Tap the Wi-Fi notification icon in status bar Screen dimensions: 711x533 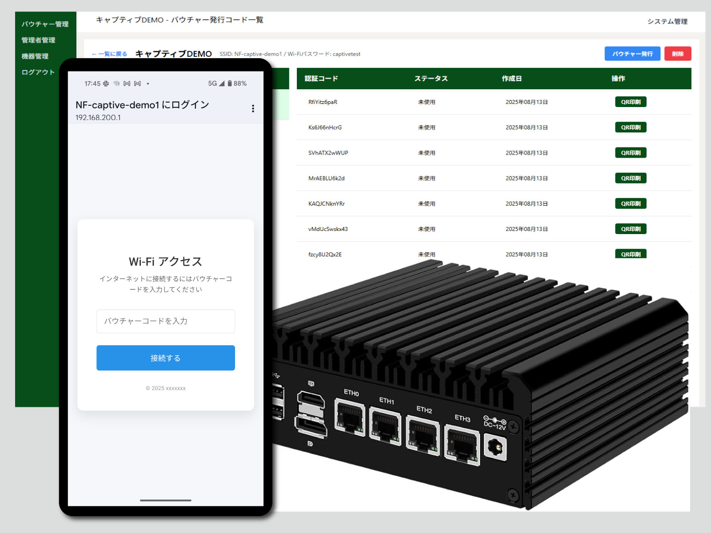(x=116, y=84)
